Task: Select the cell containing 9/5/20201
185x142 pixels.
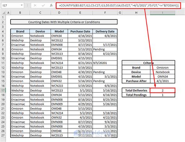Action: (x=105, y=63)
